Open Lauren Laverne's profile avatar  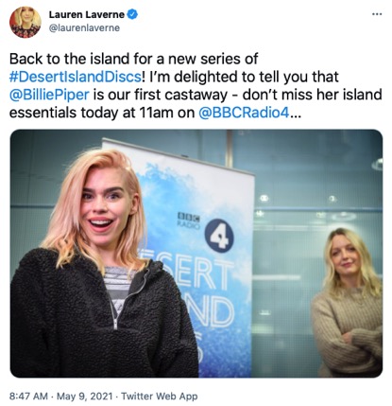pos(26,22)
